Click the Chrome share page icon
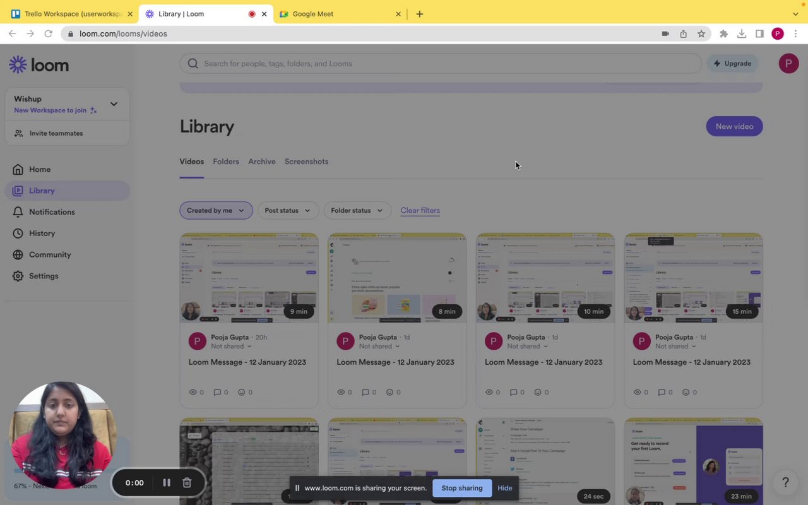The width and height of the screenshot is (808, 505). click(683, 33)
